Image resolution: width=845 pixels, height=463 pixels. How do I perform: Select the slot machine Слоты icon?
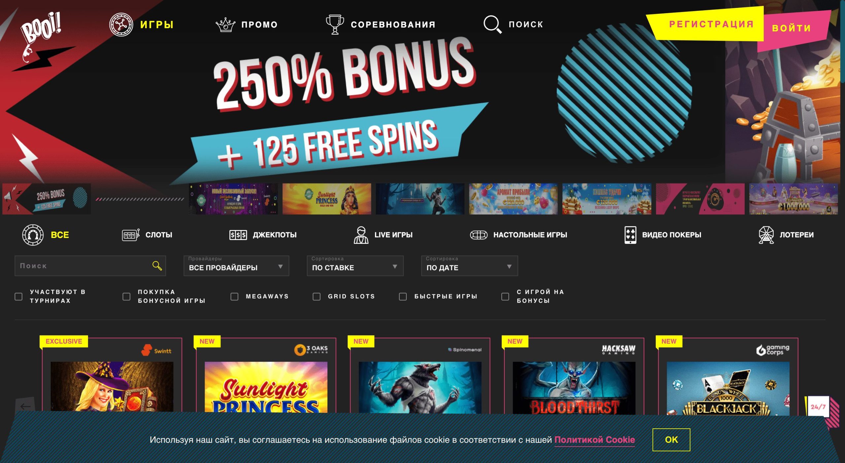tap(131, 235)
